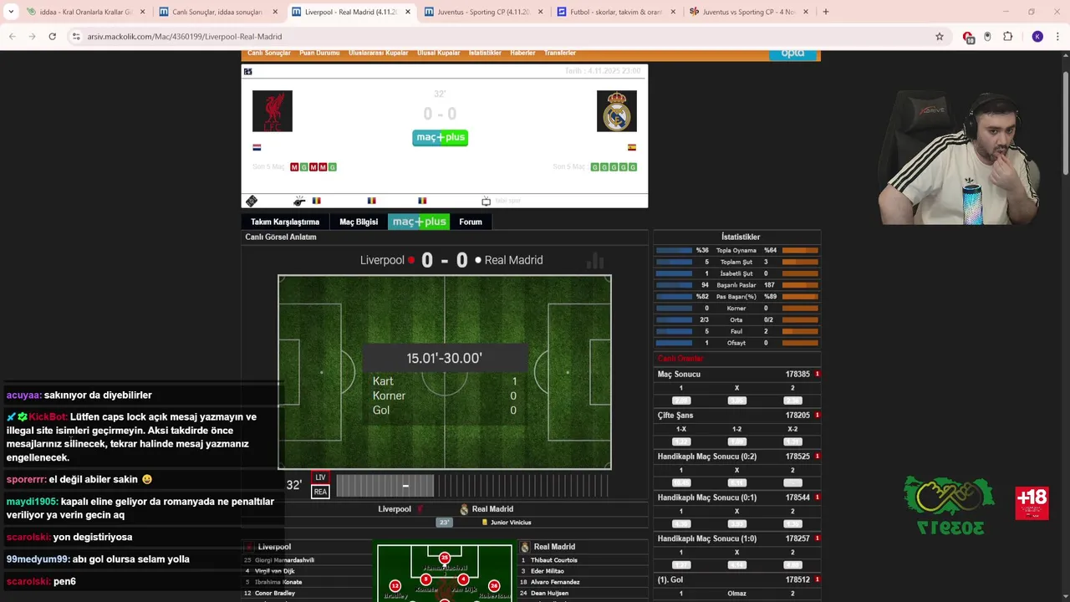Click the maç+plus button under the score
This screenshot has height=602, width=1070.
tap(441, 137)
